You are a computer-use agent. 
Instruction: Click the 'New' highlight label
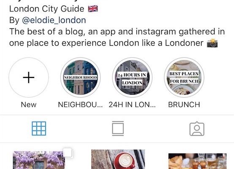click(29, 104)
